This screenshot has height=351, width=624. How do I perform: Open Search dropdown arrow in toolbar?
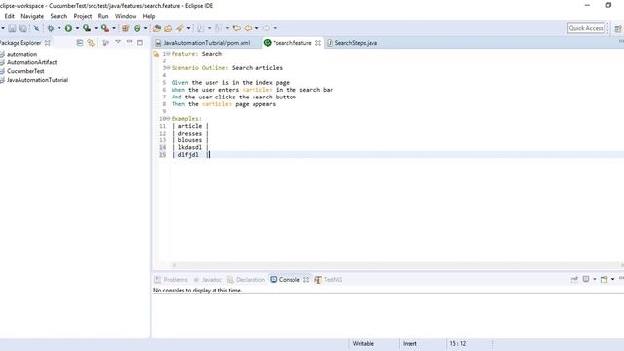click(x=188, y=28)
